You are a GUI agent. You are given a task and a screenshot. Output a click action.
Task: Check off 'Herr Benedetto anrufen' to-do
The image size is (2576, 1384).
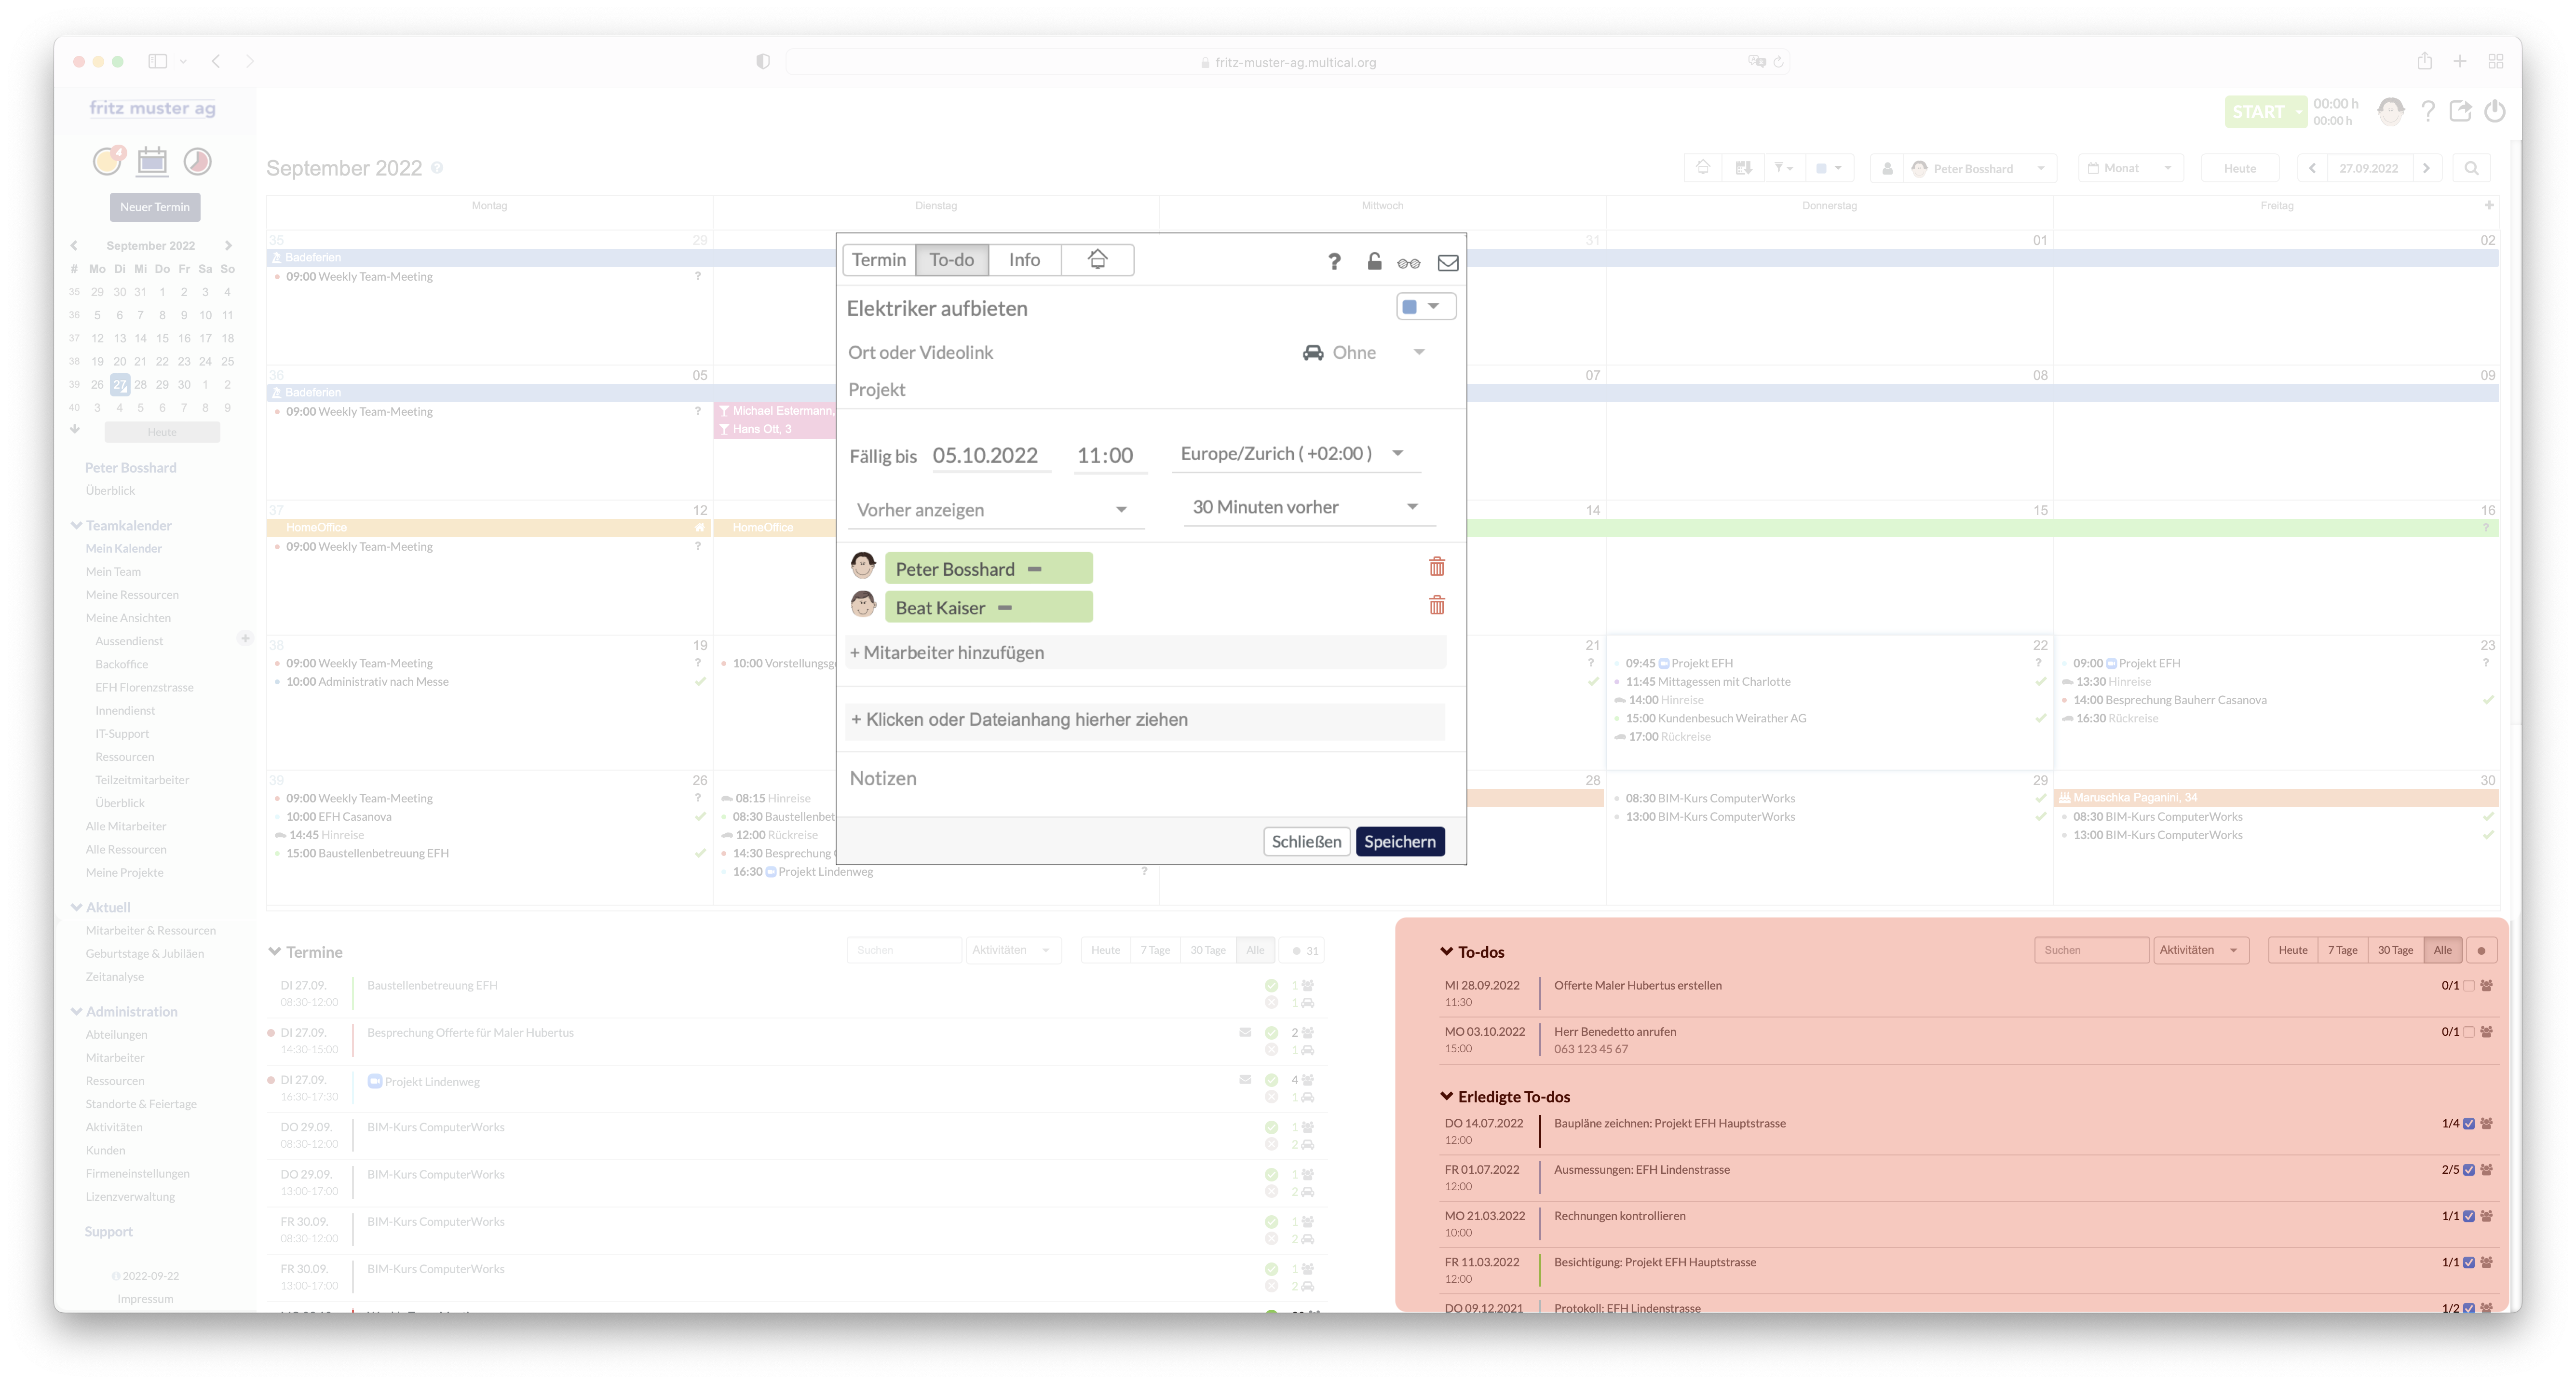point(2468,1032)
